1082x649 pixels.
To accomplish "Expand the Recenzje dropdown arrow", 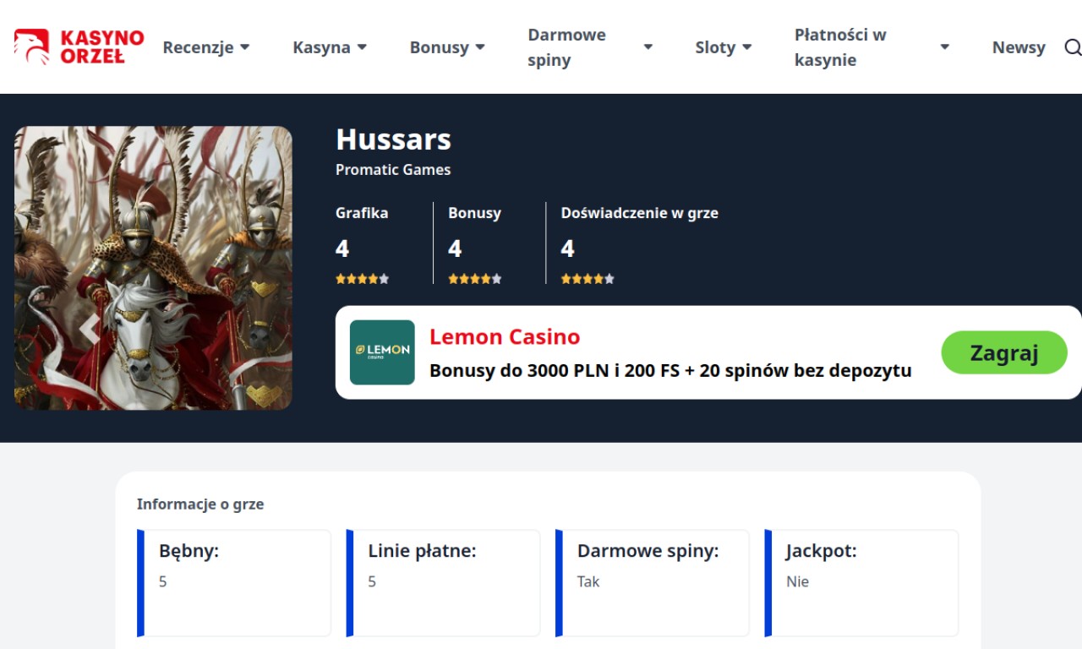I will [245, 47].
